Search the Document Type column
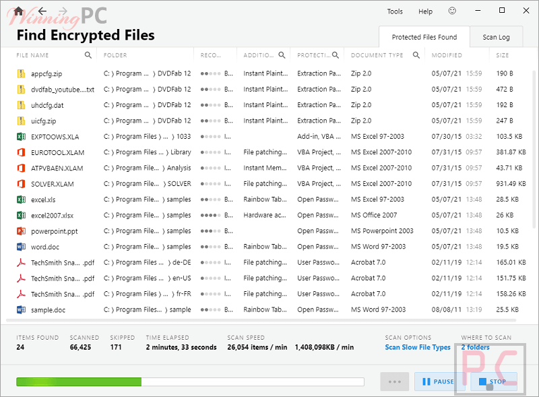539x397 pixels. pyautogui.click(x=416, y=55)
